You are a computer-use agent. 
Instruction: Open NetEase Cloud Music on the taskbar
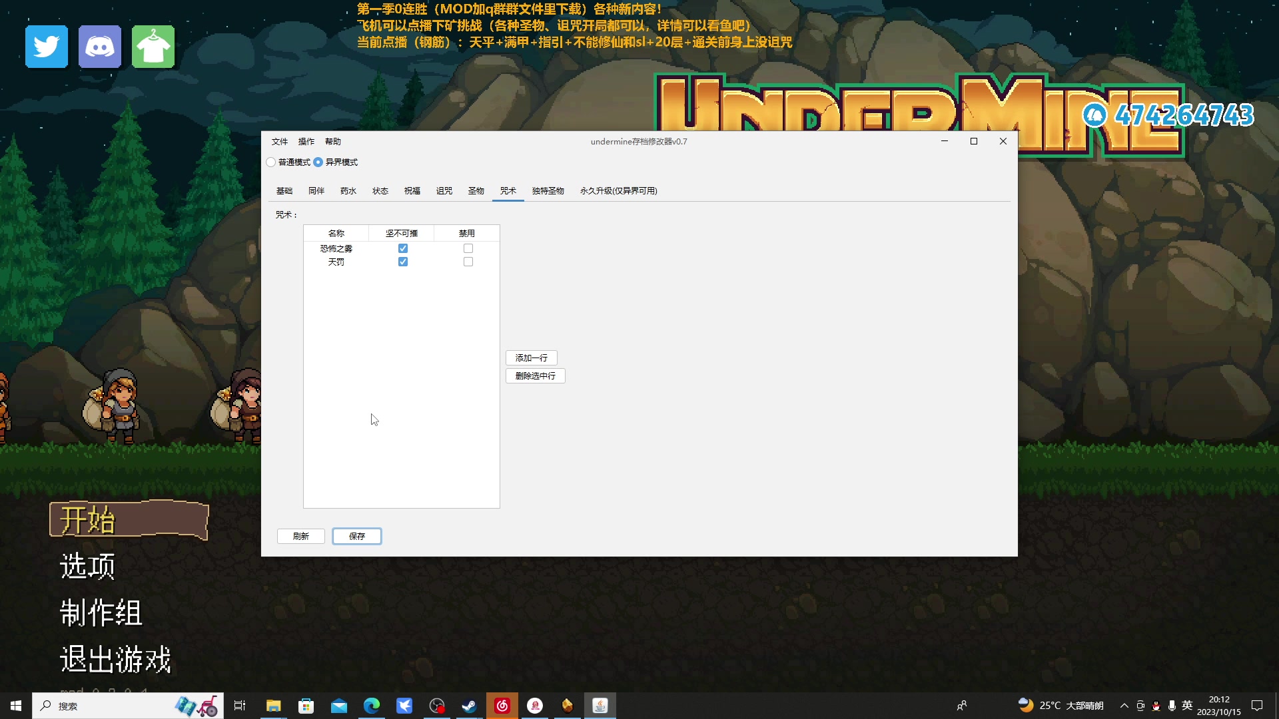click(x=502, y=706)
